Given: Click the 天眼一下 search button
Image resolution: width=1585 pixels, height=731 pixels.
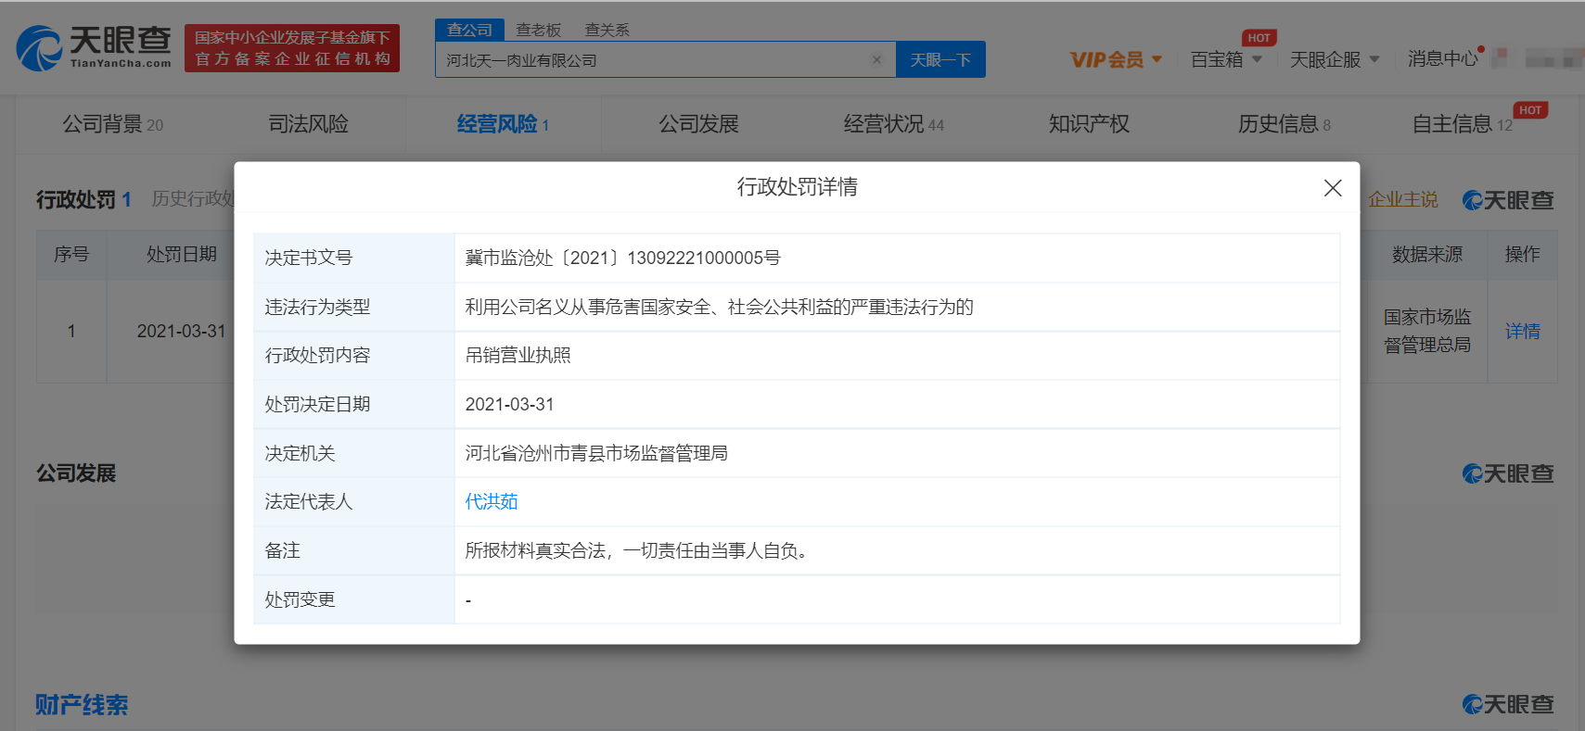Looking at the screenshot, I should 939,60.
